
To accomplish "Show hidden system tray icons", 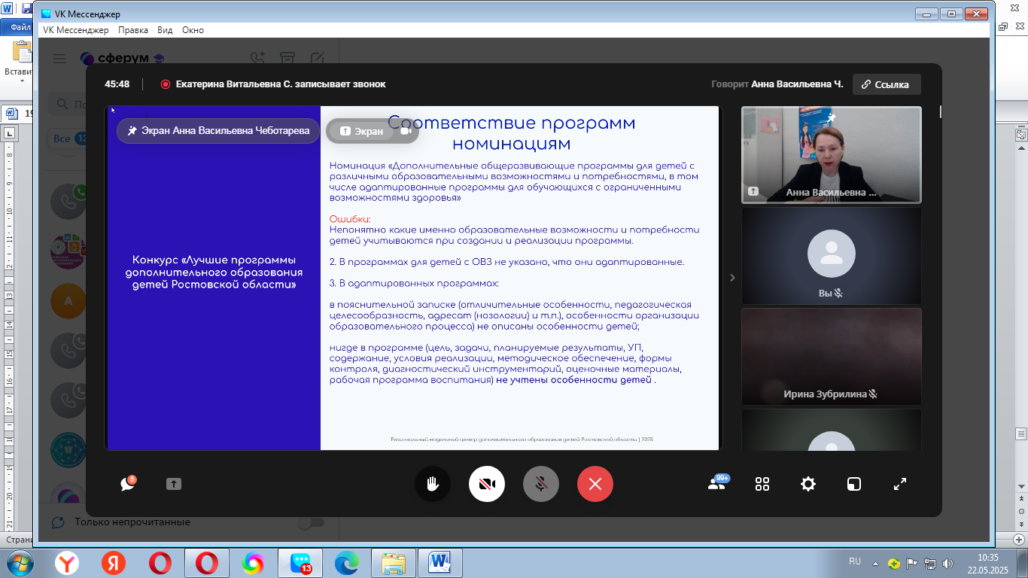I will (x=875, y=563).
